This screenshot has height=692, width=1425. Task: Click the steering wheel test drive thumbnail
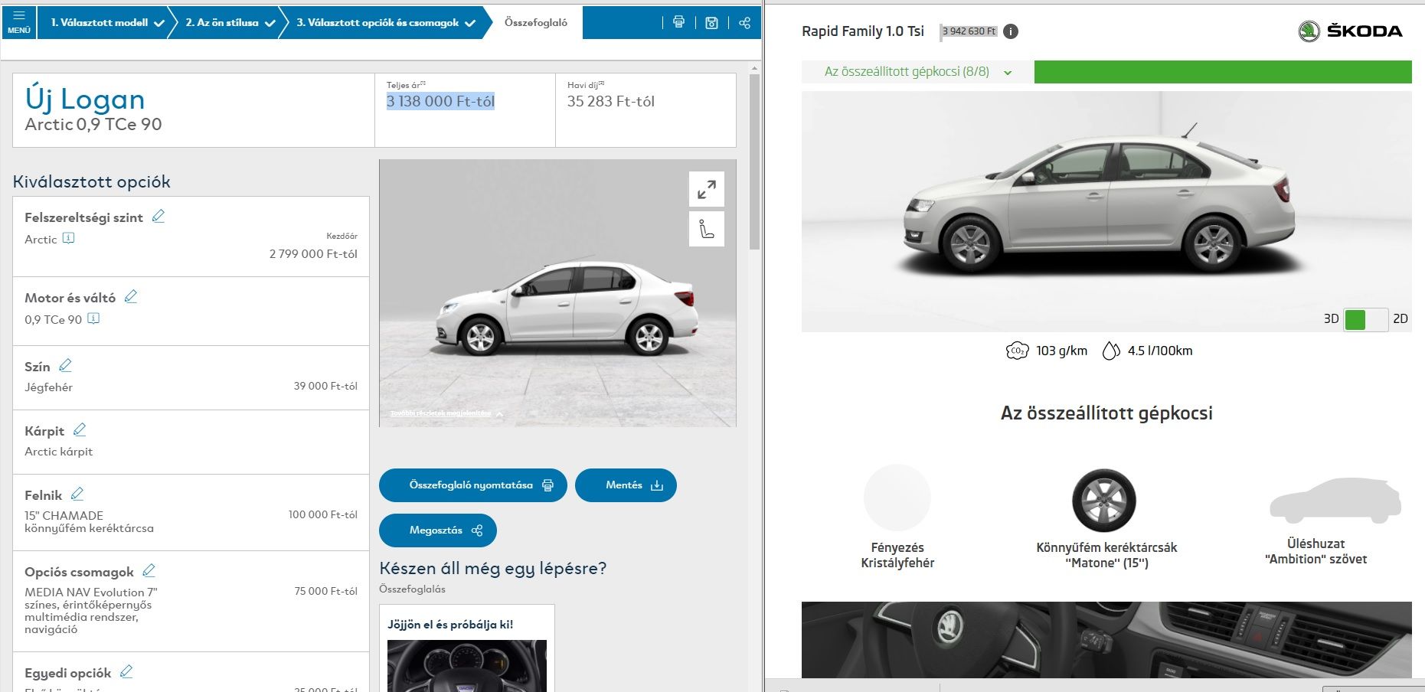[x=467, y=666]
